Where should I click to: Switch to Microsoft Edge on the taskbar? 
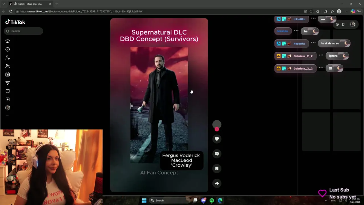click(220, 200)
